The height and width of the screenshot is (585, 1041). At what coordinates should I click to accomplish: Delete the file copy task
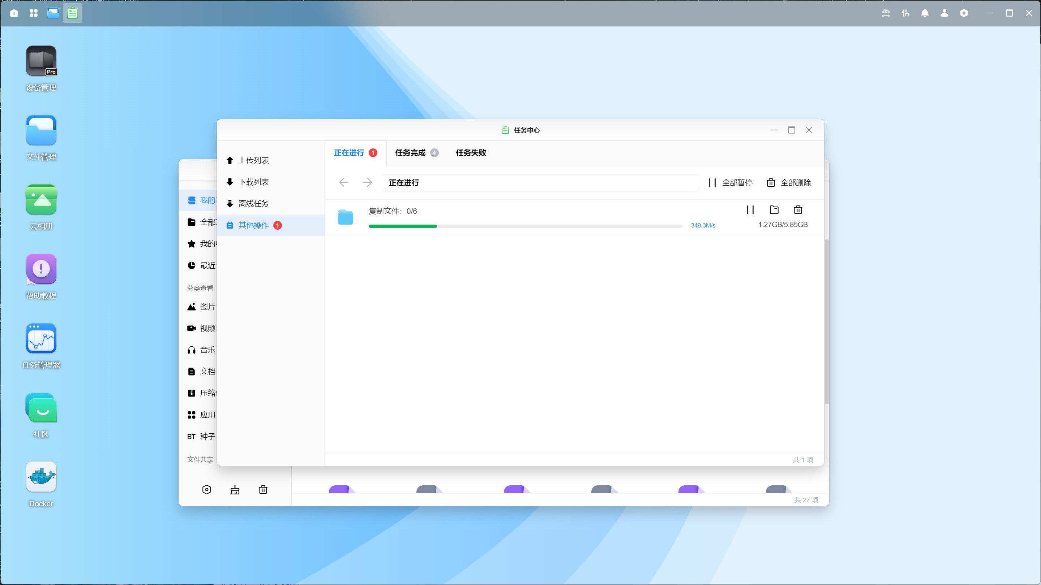798,209
